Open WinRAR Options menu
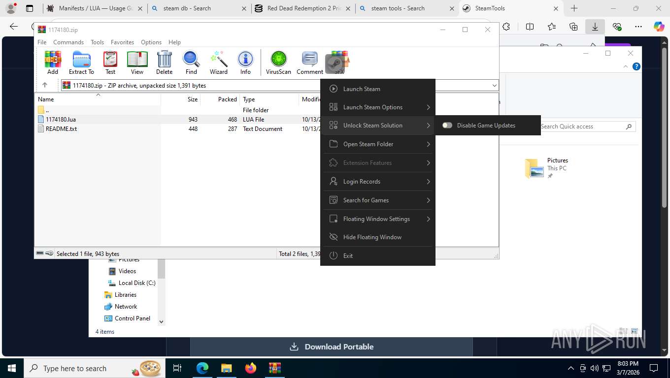Viewport: 670px width, 378px height. (x=151, y=42)
